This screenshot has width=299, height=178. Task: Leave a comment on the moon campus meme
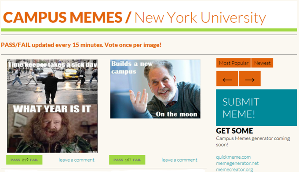(x=179, y=160)
